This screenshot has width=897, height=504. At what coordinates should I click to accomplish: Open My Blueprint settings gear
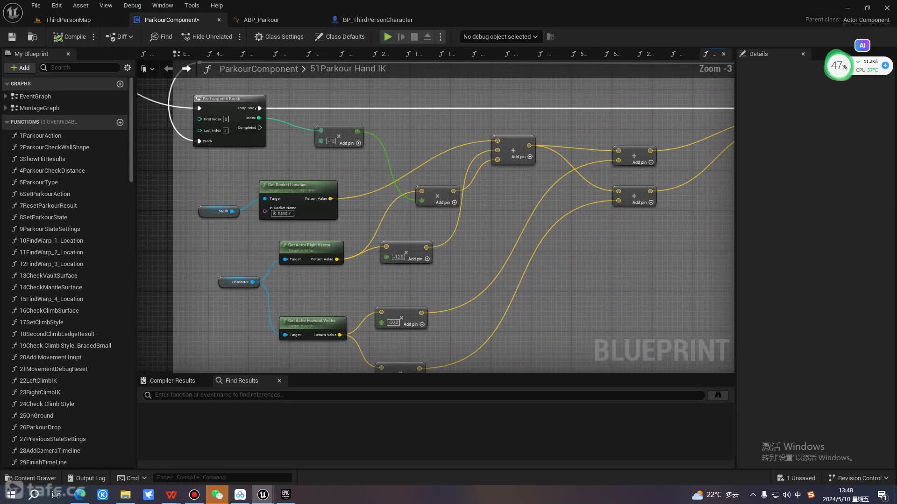(x=128, y=68)
